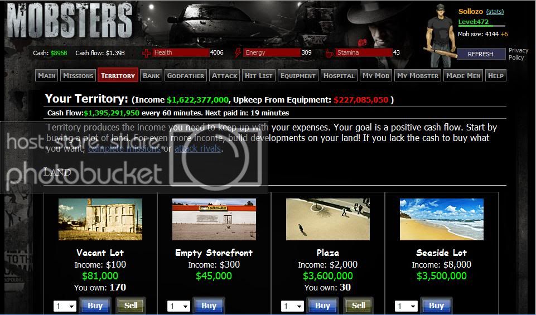The height and width of the screenshot is (315, 536).
Task: Go to the Hospital tab
Action: [339, 75]
